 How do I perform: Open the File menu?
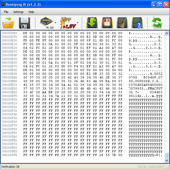coord(6,12)
